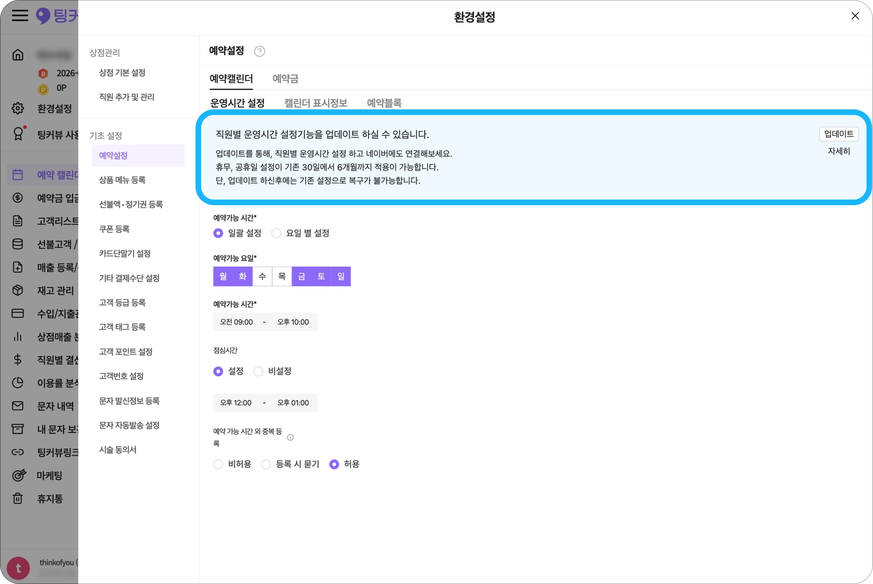
Task: Click the 업데이트 button in banner
Action: (x=838, y=134)
